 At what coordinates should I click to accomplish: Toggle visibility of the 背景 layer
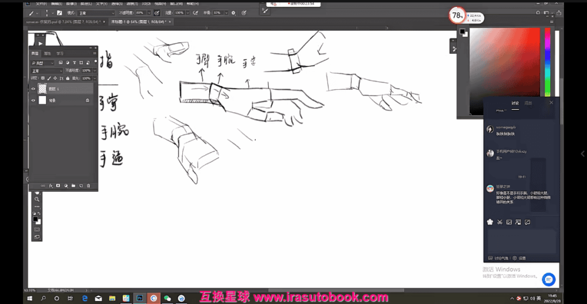coord(33,100)
